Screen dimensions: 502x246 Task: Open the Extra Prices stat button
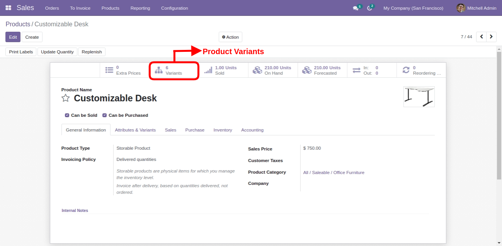pos(124,70)
